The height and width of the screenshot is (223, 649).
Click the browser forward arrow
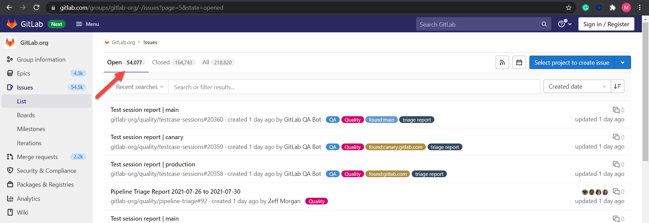(23, 7)
